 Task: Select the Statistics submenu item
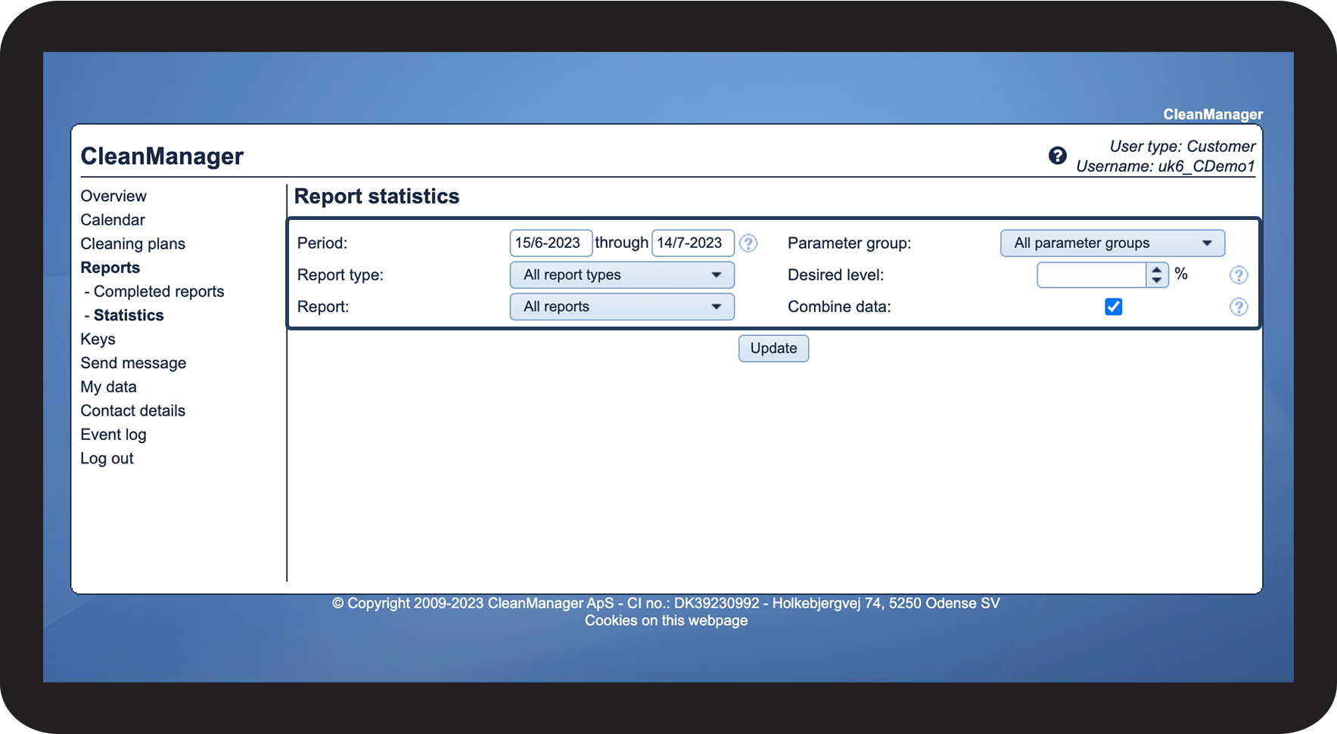coord(129,315)
